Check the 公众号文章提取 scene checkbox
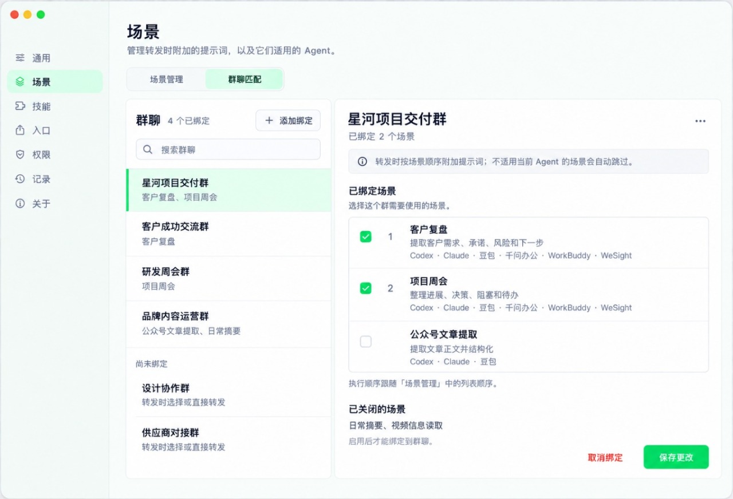Image resolution: width=733 pixels, height=499 pixels. 365,342
